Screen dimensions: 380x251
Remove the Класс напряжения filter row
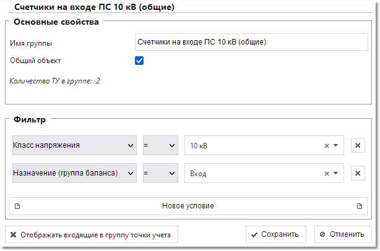click(358, 145)
